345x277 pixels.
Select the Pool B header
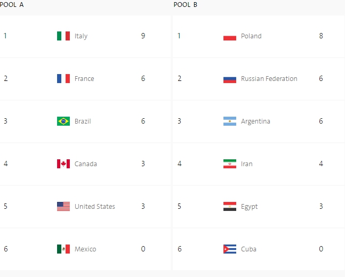click(x=186, y=5)
